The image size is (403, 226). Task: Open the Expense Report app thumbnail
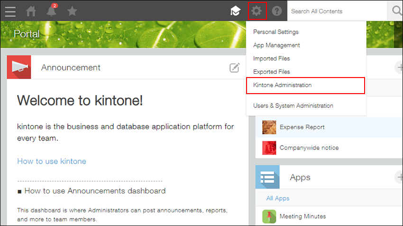pos(269,127)
